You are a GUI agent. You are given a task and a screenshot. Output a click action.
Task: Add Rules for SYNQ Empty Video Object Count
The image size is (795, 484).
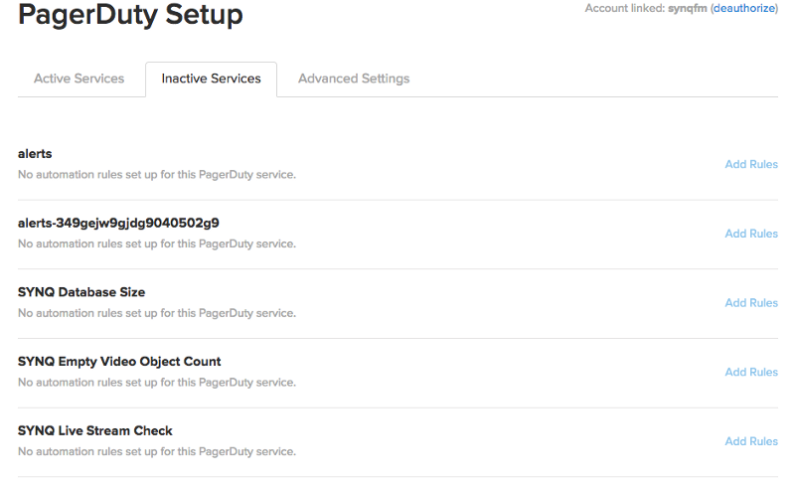point(751,372)
